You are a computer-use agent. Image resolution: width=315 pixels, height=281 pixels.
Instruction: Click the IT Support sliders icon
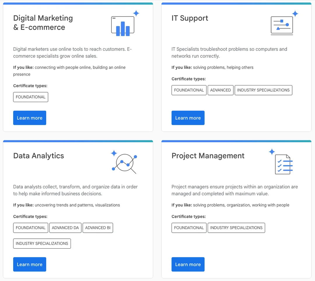coord(284,23)
